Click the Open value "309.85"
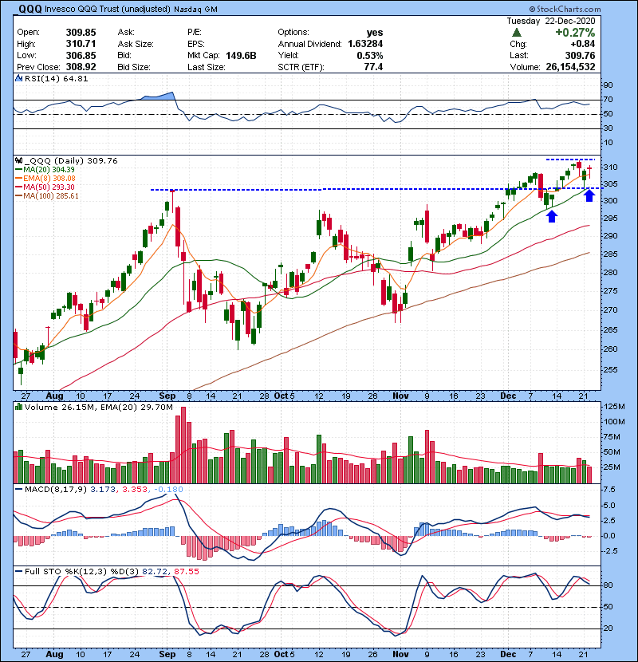 tap(81, 33)
